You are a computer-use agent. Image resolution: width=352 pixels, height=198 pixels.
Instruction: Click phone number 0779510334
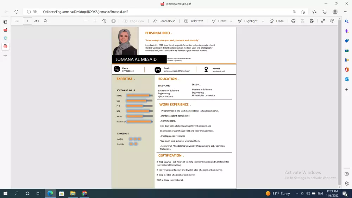click(128, 71)
